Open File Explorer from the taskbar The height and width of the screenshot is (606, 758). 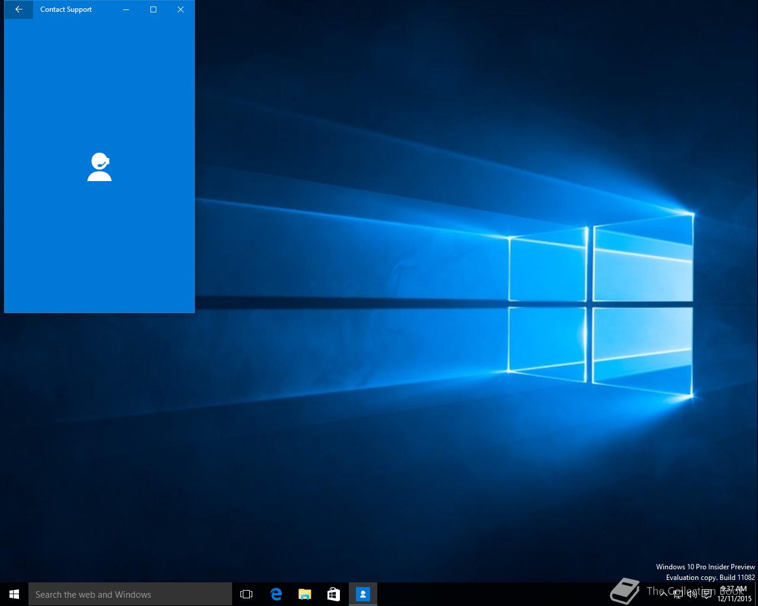point(305,594)
